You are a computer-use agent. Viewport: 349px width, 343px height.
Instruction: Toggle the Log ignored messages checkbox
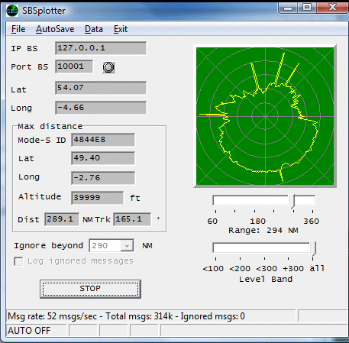click(x=18, y=261)
